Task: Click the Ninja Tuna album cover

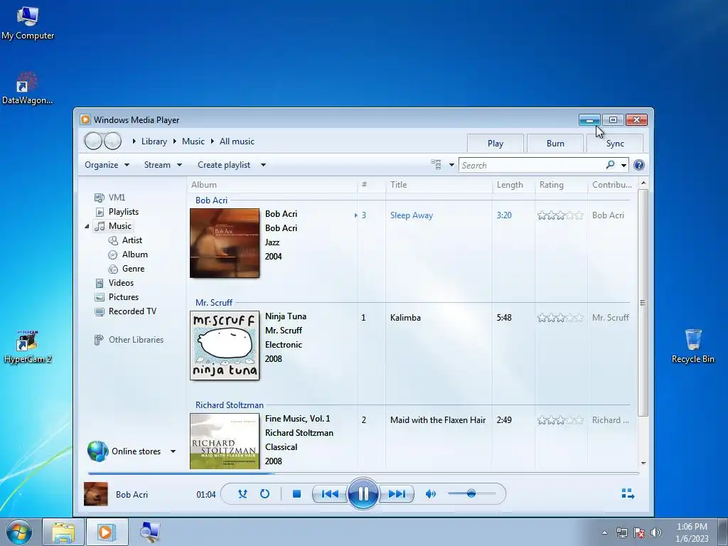Action: (x=225, y=346)
